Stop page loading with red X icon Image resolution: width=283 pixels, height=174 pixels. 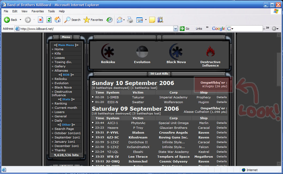pyautogui.click(x=40, y=20)
